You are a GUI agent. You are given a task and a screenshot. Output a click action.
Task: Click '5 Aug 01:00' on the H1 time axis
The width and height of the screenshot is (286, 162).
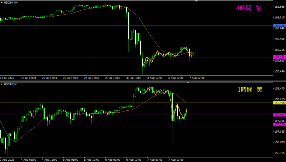[71, 160]
